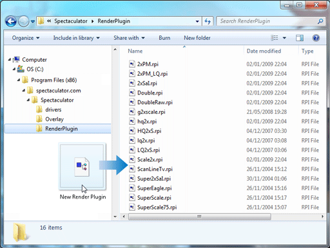Open address bar history dropdown
The width and height of the screenshot is (330, 248).
tap(197, 21)
